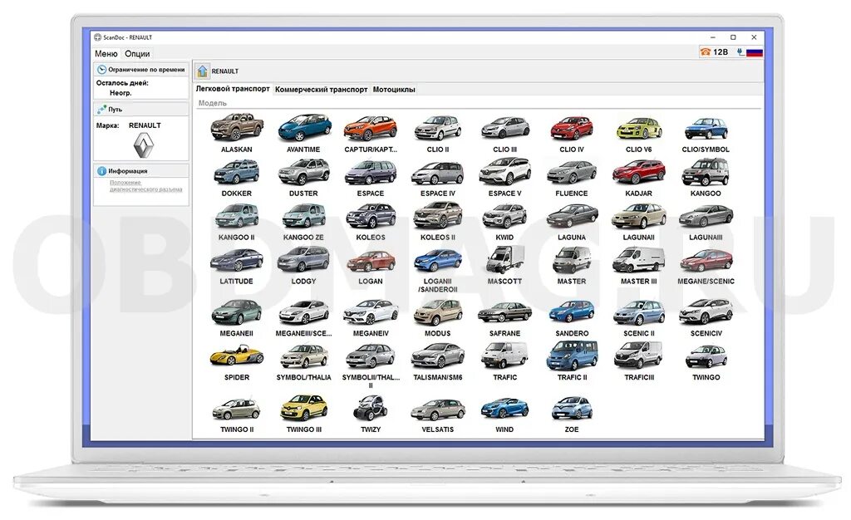Choose the AVANTIME car icon

pyautogui.click(x=304, y=128)
